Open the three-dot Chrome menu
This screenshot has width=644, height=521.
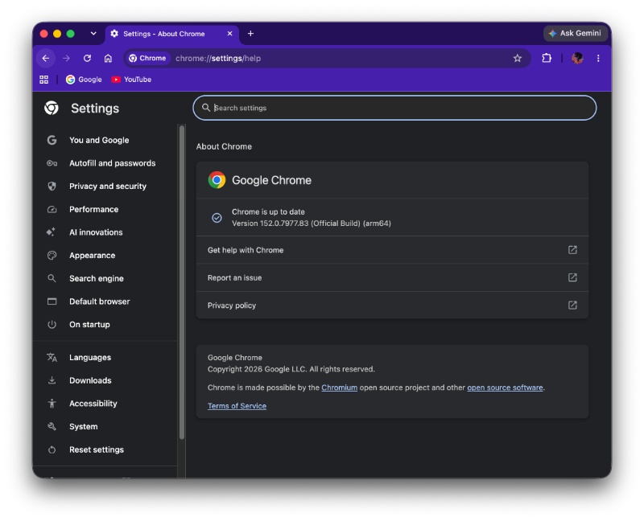coord(598,58)
